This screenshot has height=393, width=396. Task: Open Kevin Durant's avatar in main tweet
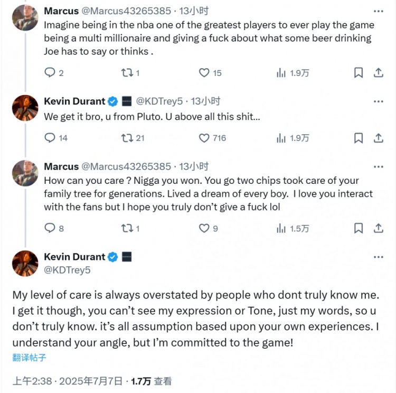(25, 263)
